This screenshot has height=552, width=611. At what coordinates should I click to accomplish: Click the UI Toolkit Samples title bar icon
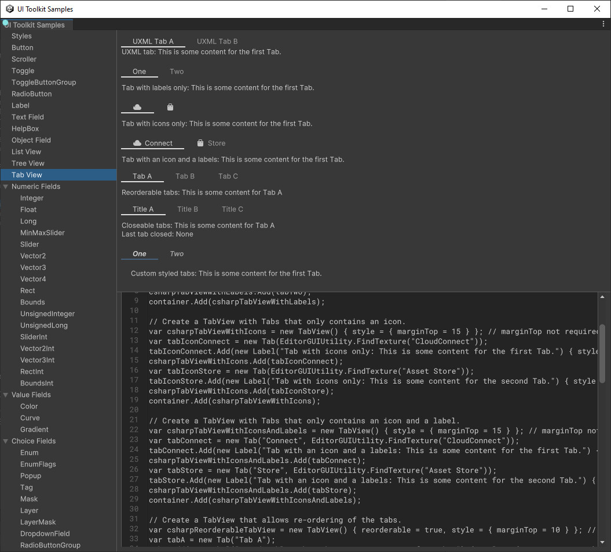coord(8,9)
